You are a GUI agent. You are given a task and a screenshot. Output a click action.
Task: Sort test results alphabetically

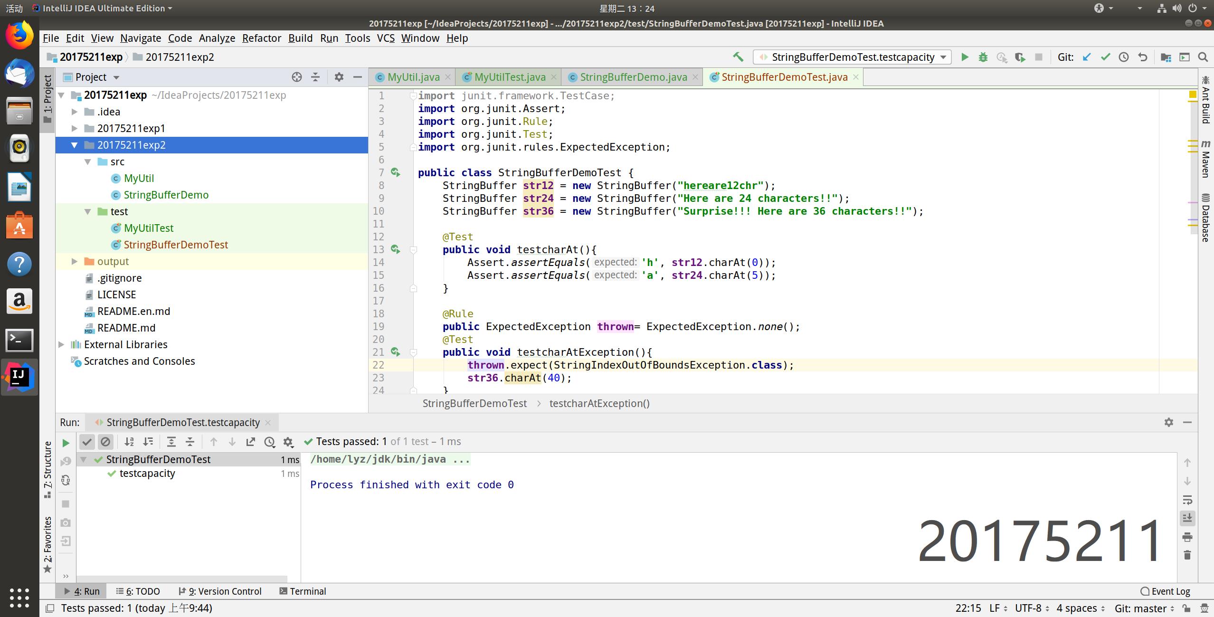point(129,442)
